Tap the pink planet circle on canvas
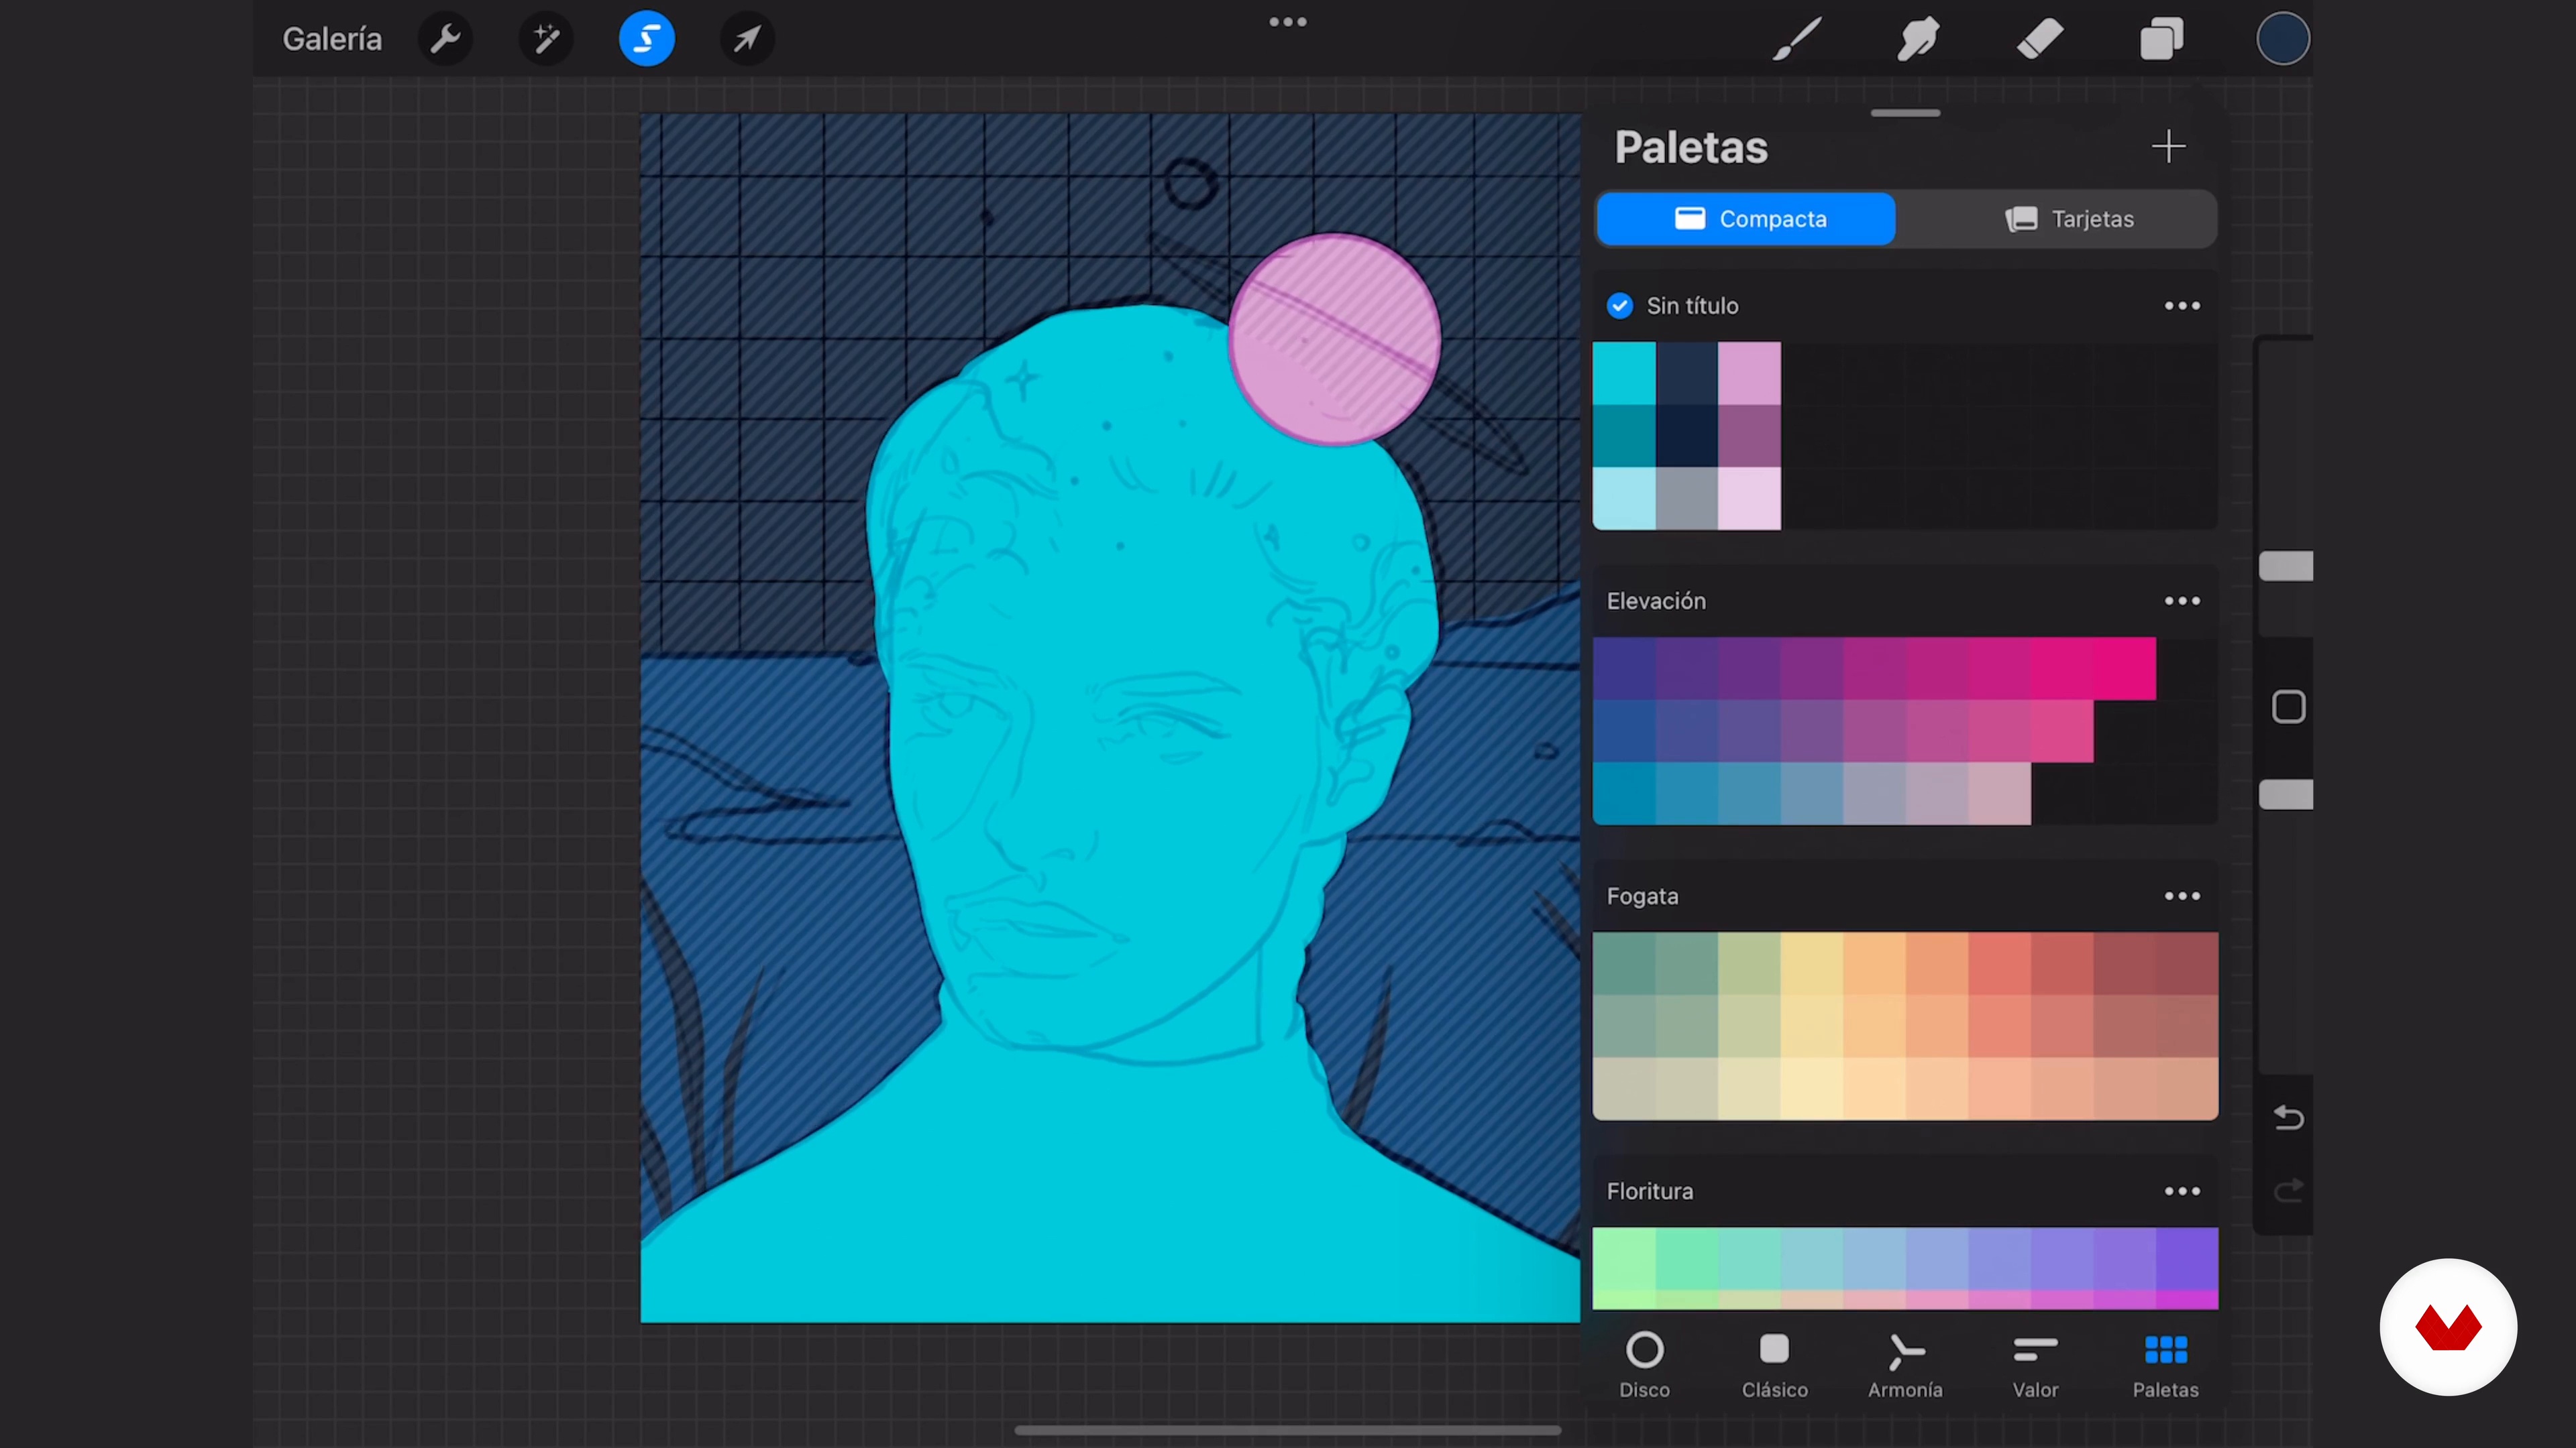This screenshot has height=1448, width=2576. (1334, 340)
